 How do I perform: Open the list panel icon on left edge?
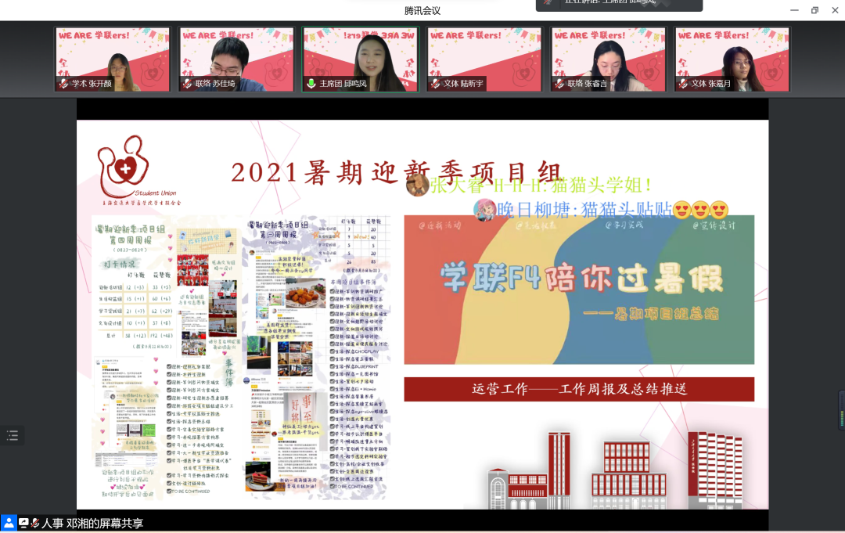coord(12,435)
